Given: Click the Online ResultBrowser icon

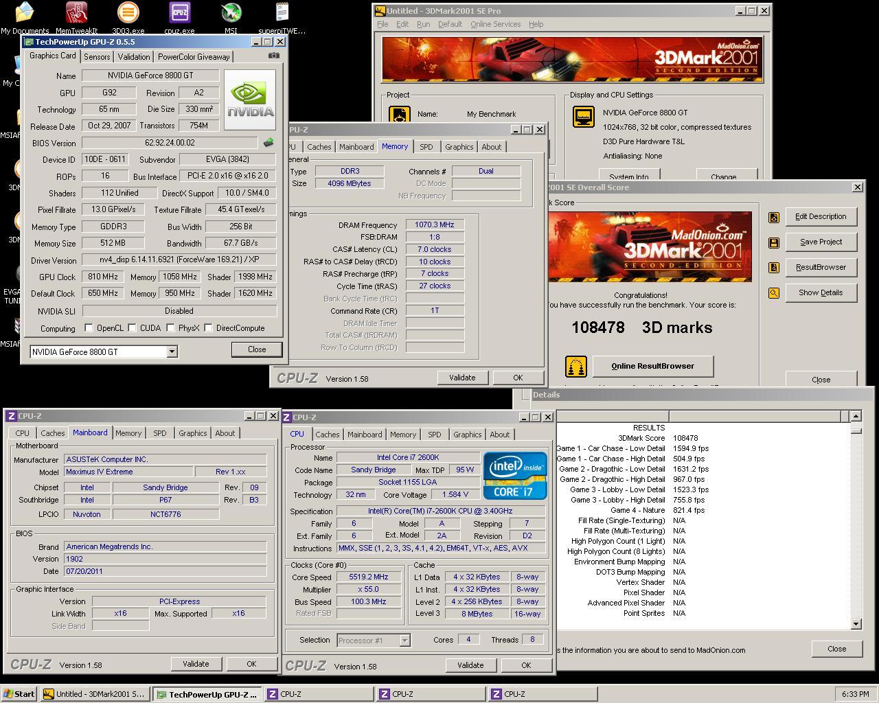Looking at the screenshot, I should (575, 366).
